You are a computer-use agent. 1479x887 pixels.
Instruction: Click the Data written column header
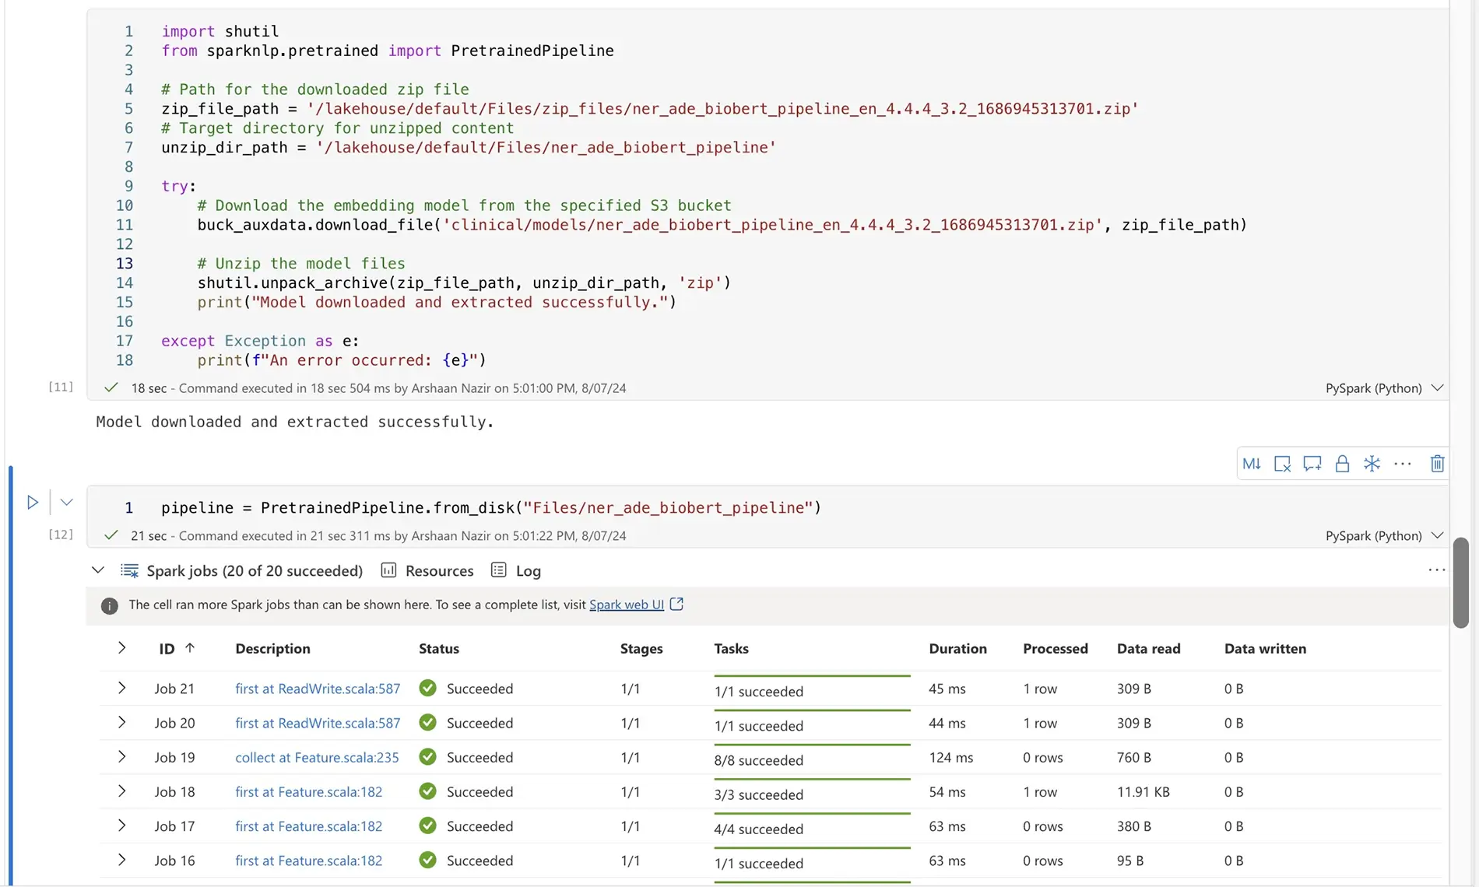pos(1265,648)
